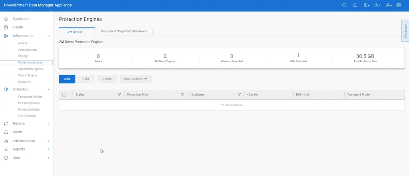This screenshot has height=176, width=409.
Task: Open the Status column filter icon
Action: (x=119, y=95)
